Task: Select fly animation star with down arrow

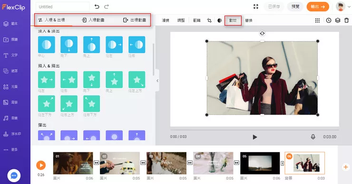Action: coord(92,80)
